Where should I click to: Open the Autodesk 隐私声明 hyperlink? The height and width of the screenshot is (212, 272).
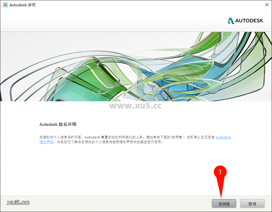pyautogui.click(x=223, y=137)
